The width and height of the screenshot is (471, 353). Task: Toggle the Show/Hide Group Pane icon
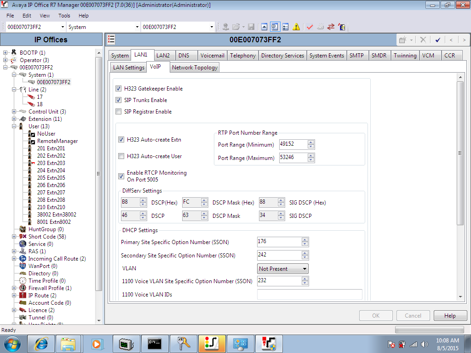[x=285, y=27]
